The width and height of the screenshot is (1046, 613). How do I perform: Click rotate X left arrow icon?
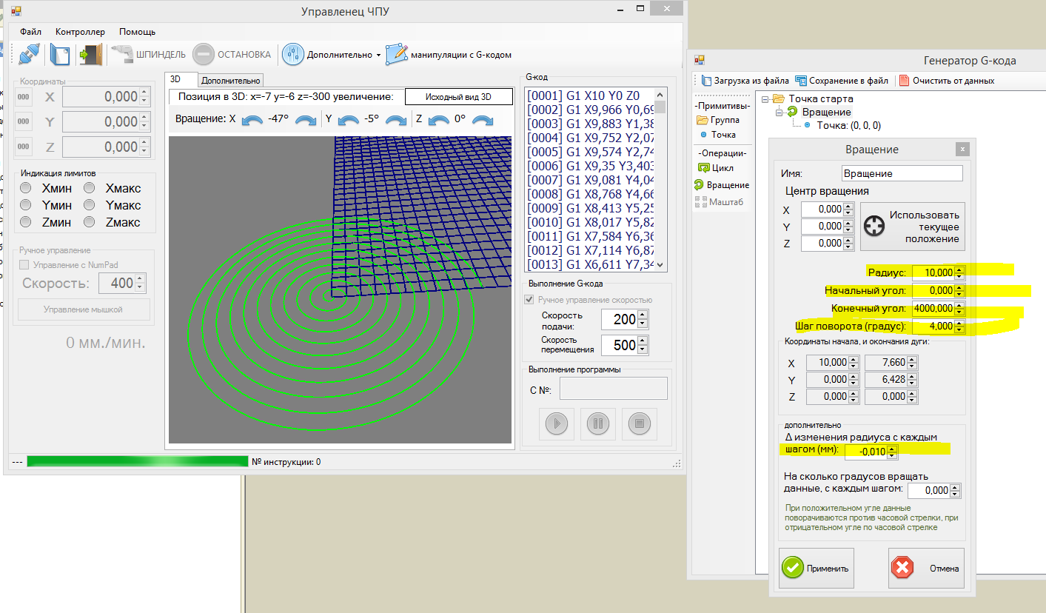253,119
